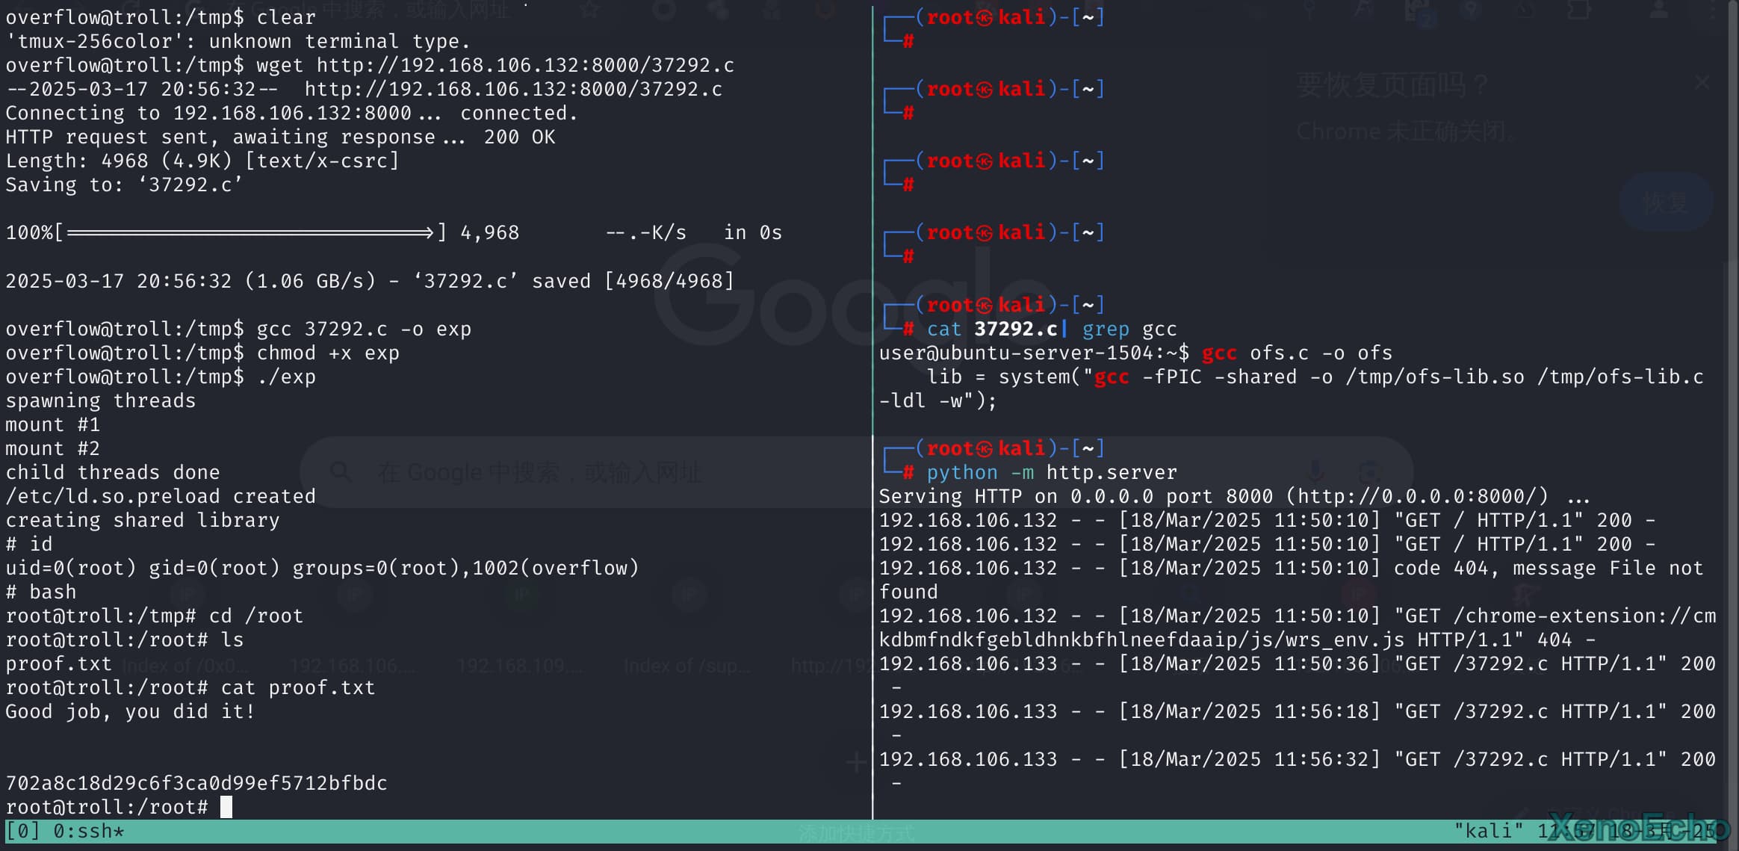The width and height of the screenshot is (1739, 851).
Task: Select tmux window '0:ssh*' in status bar
Action: [88, 831]
